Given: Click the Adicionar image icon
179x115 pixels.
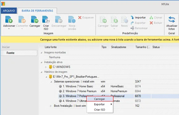Looking at the screenshot, I should pyautogui.click(x=9, y=19).
